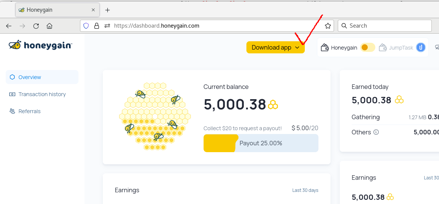The height and width of the screenshot is (204, 439).
Task: Open the Overview sidebar section
Action: coord(42,77)
